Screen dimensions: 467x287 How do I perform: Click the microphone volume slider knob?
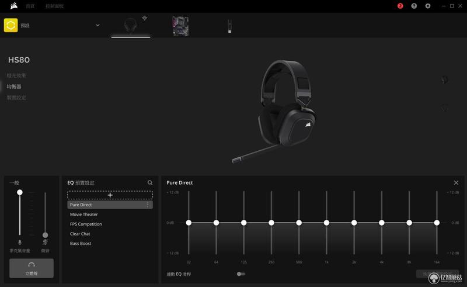(x=20, y=192)
